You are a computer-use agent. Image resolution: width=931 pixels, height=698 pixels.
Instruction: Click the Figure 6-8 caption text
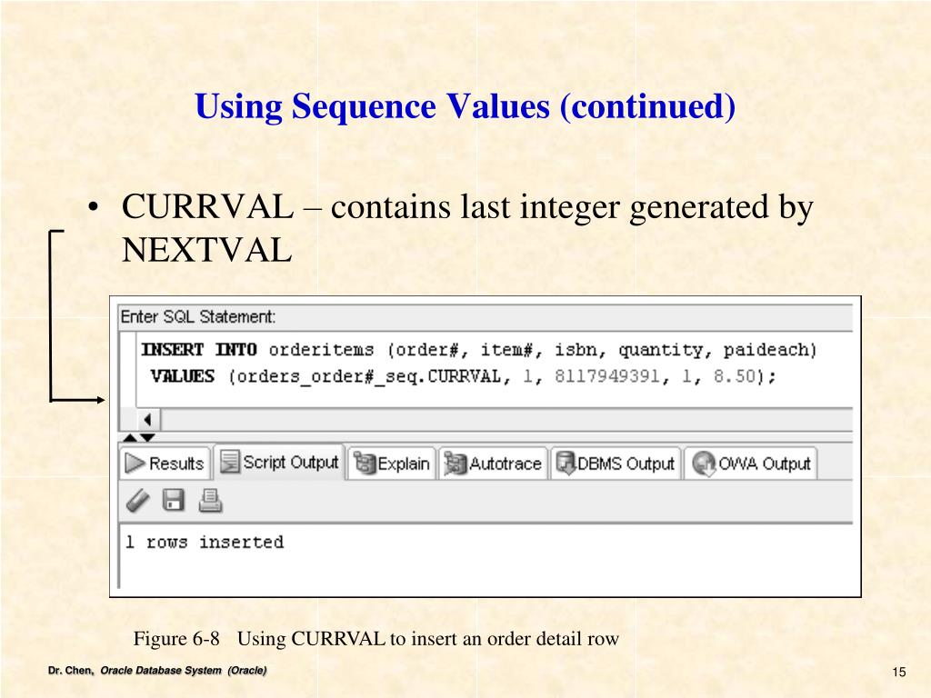[375, 639]
